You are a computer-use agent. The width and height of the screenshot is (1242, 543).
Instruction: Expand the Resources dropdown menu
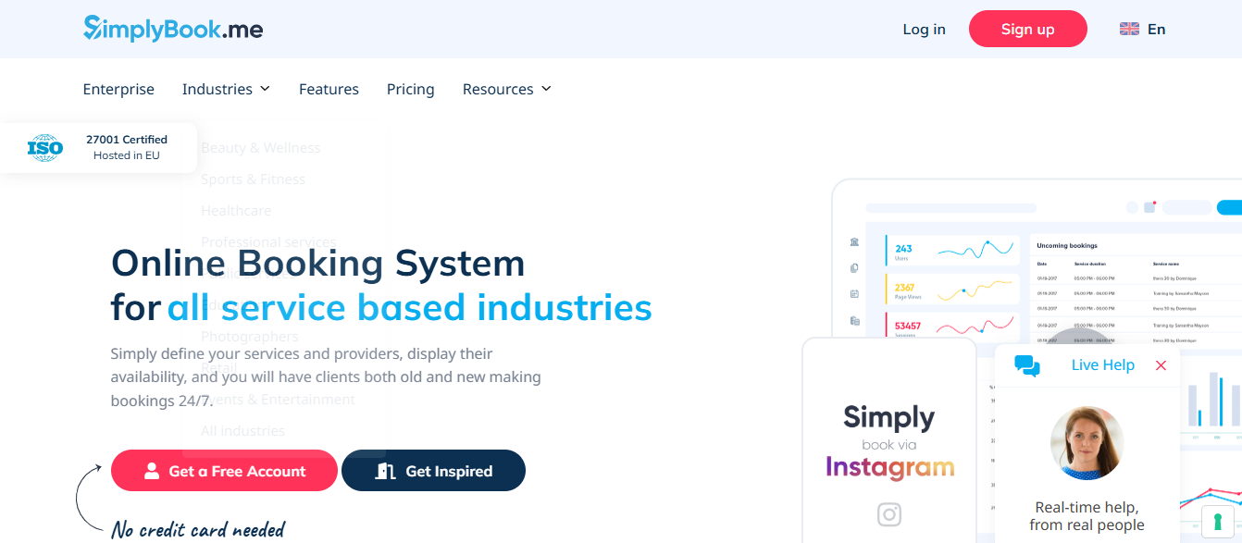click(x=506, y=89)
